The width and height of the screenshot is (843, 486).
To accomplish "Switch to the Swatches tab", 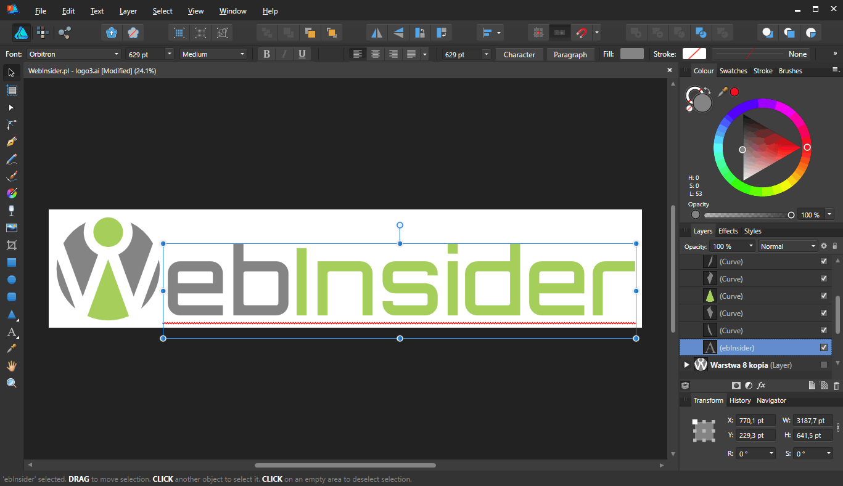I will pos(733,71).
